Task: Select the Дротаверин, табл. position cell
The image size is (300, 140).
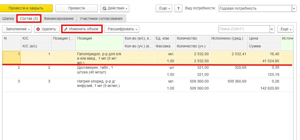Action: 99,71
